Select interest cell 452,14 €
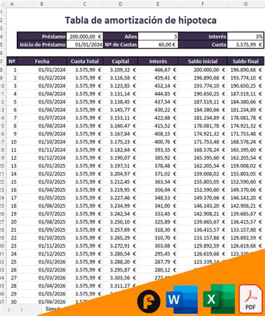 [x=158, y=86]
